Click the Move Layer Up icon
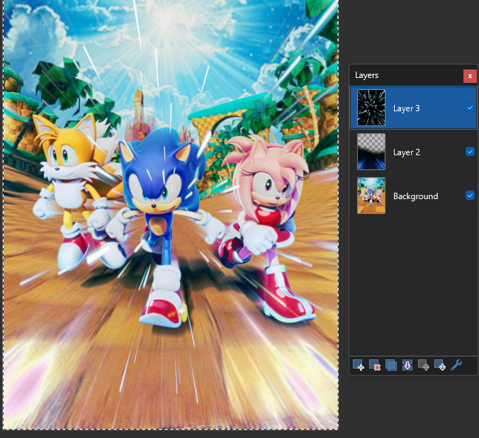The width and height of the screenshot is (479, 438). tap(424, 365)
